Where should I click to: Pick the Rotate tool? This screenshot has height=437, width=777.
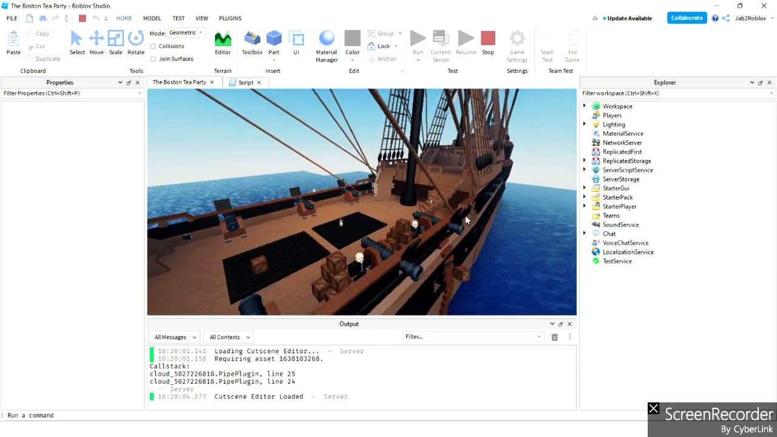click(x=136, y=43)
